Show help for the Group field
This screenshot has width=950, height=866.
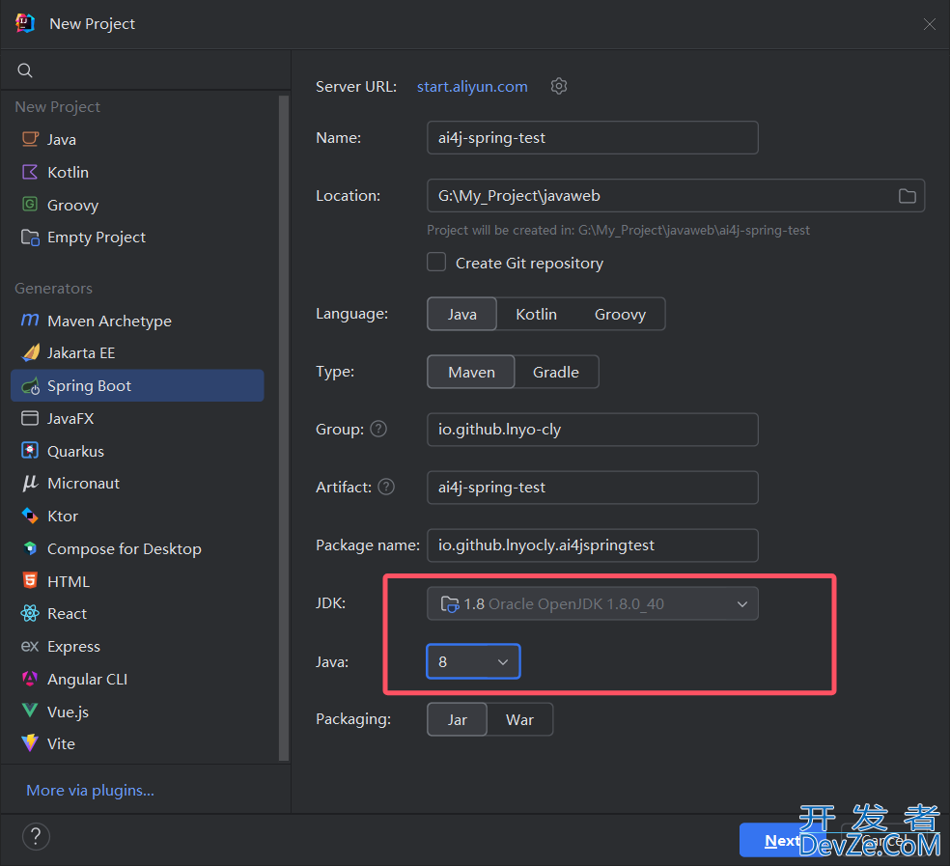point(378,429)
